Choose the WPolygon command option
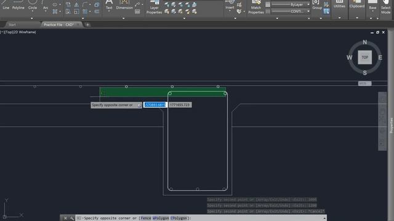The image size is (394, 221). point(161,219)
